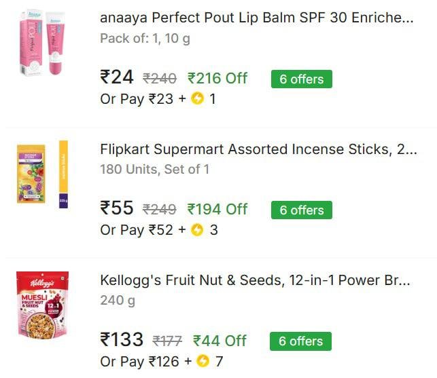Click the ₹133 muesli price

tap(122, 339)
